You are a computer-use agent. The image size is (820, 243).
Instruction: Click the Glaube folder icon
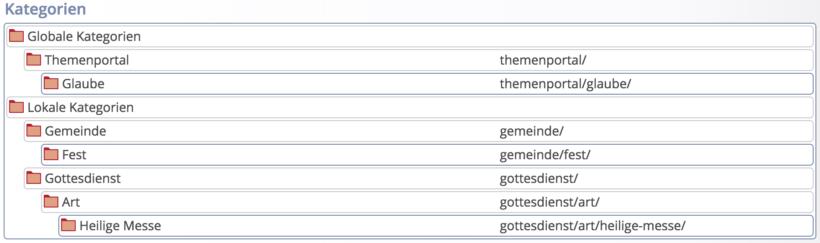pos(51,83)
